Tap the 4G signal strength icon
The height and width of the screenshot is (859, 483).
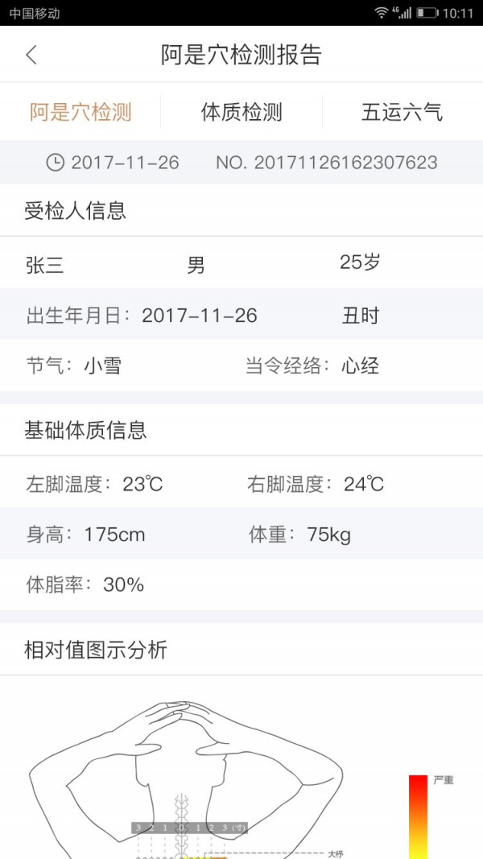tap(402, 13)
